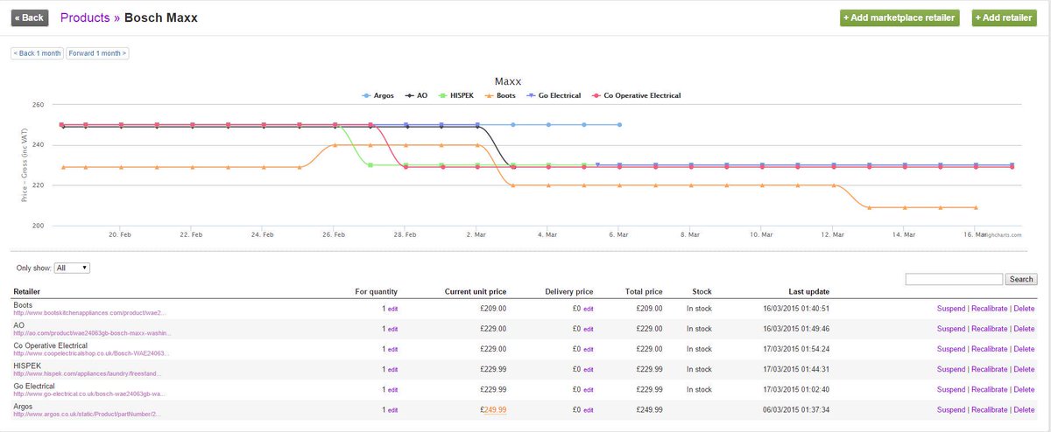Open the Products breadcrumb link
This screenshot has height=432, width=1051.
(x=85, y=17)
